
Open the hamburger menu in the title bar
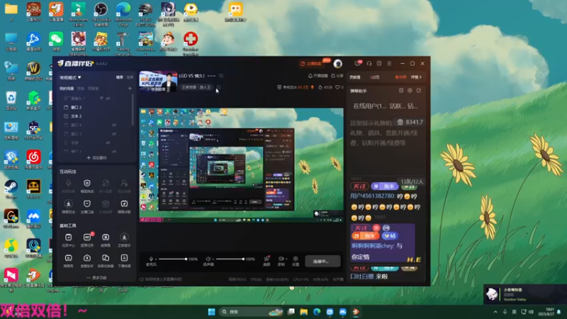tap(389, 63)
